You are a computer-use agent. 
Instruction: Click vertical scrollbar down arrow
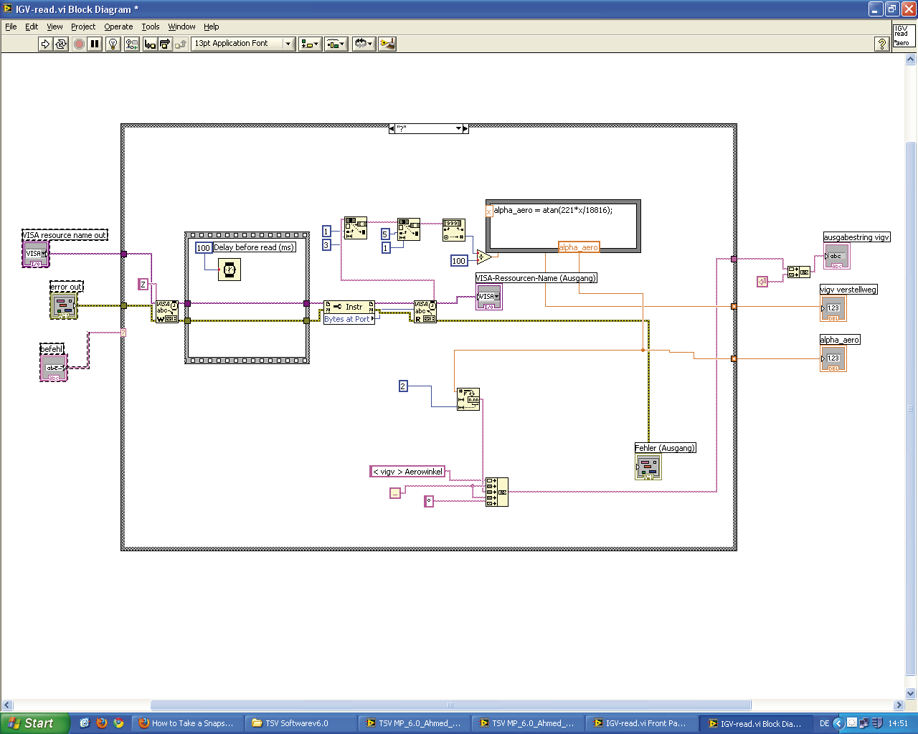[912, 694]
